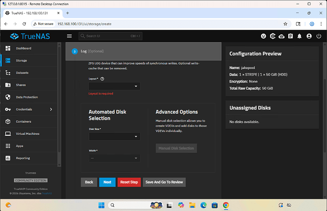Open the Apps grid icon
327x211 pixels.
pos(8,146)
